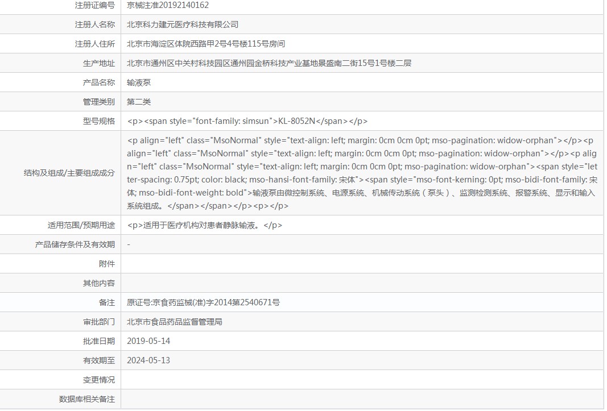Viewport: 607px width, 411px height.
Task: Select expiry date 2024-05-13
Action: pos(148,360)
